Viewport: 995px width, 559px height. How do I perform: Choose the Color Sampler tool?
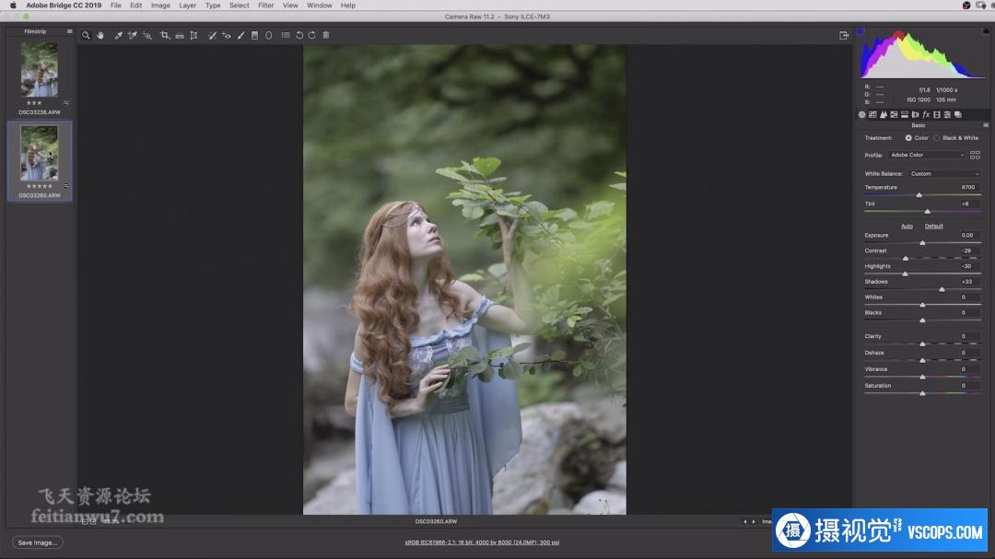pos(132,36)
